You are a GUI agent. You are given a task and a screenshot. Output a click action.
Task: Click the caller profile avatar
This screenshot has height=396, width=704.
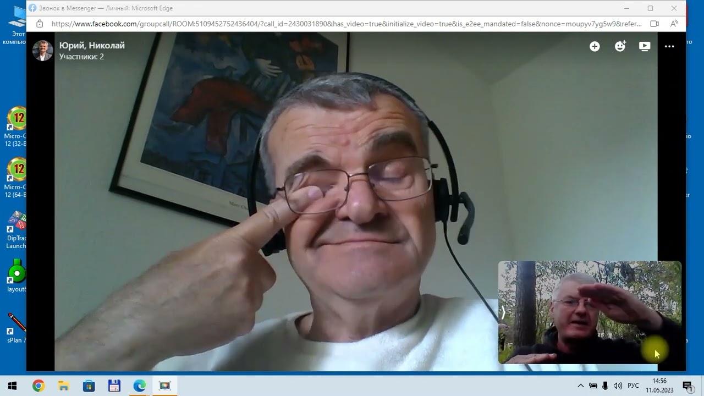click(x=43, y=51)
